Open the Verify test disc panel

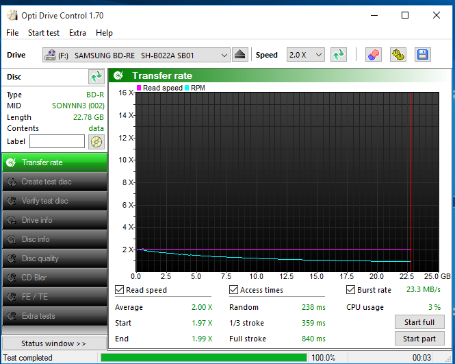pos(55,201)
